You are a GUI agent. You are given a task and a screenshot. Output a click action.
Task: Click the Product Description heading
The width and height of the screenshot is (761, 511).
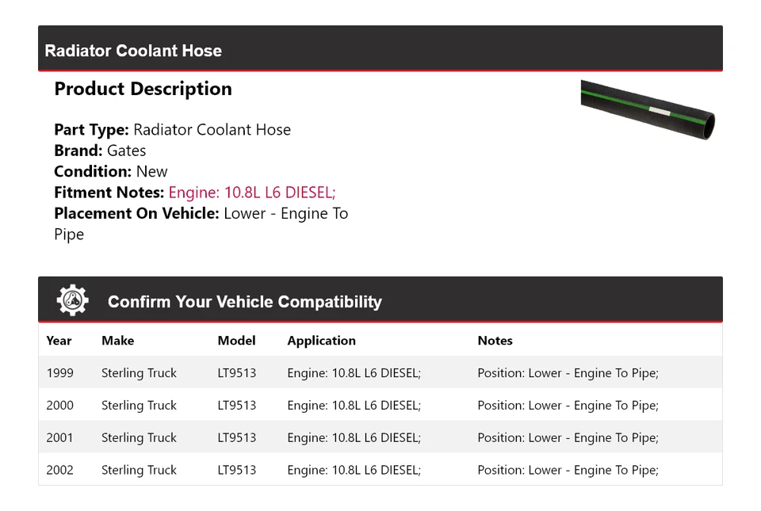tap(143, 89)
